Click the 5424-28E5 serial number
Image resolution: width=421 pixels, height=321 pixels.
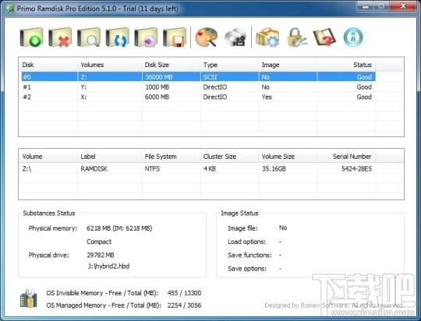(x=356, y=169)
